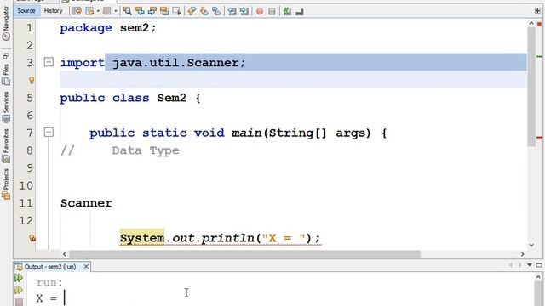Go to Next Bookmark icon
The image size is (545, 306).
click(x=204, y=11)
